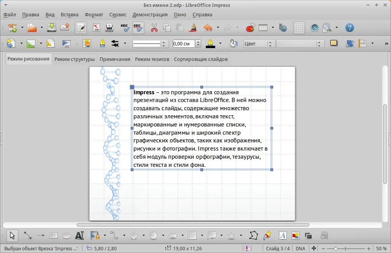Send document as e-mail attachment icon

[x=65, y=28]
